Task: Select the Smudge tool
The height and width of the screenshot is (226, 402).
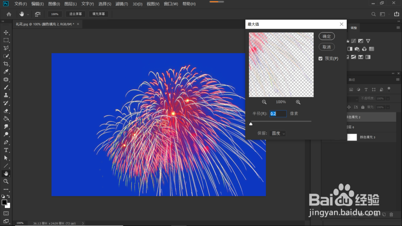Action: (x=6, y=126)
